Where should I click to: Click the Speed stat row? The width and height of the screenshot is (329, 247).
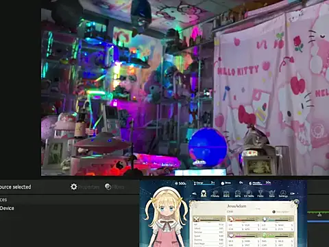(209, 236)
